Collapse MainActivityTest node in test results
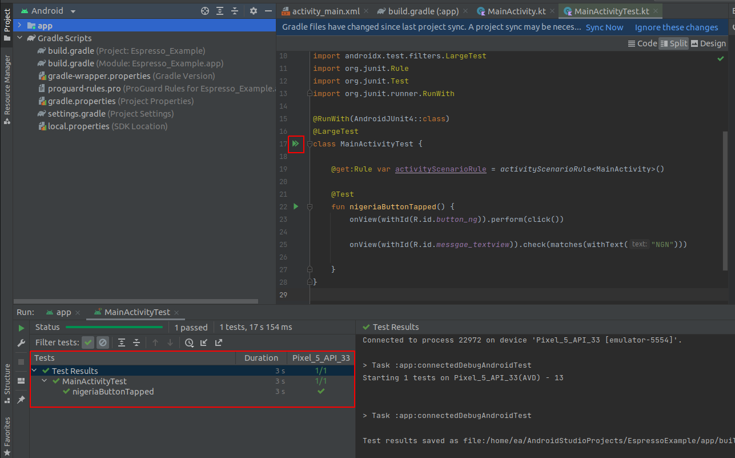 [x=45, y=381]
